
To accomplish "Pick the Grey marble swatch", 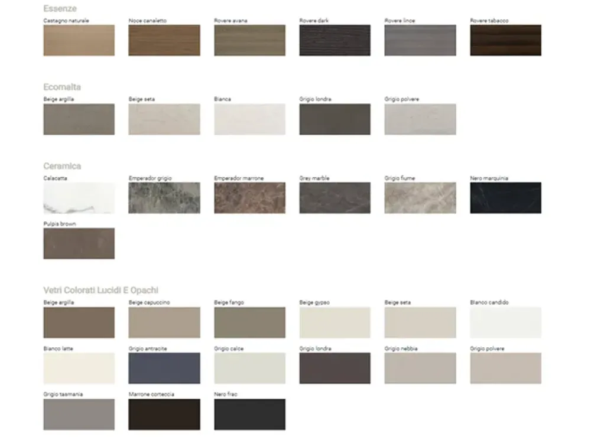I will (335, 198).
